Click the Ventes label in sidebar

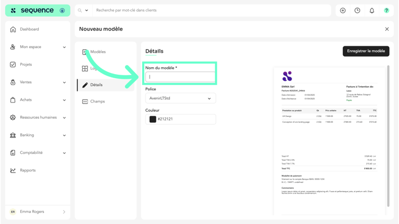pos(26,82)
